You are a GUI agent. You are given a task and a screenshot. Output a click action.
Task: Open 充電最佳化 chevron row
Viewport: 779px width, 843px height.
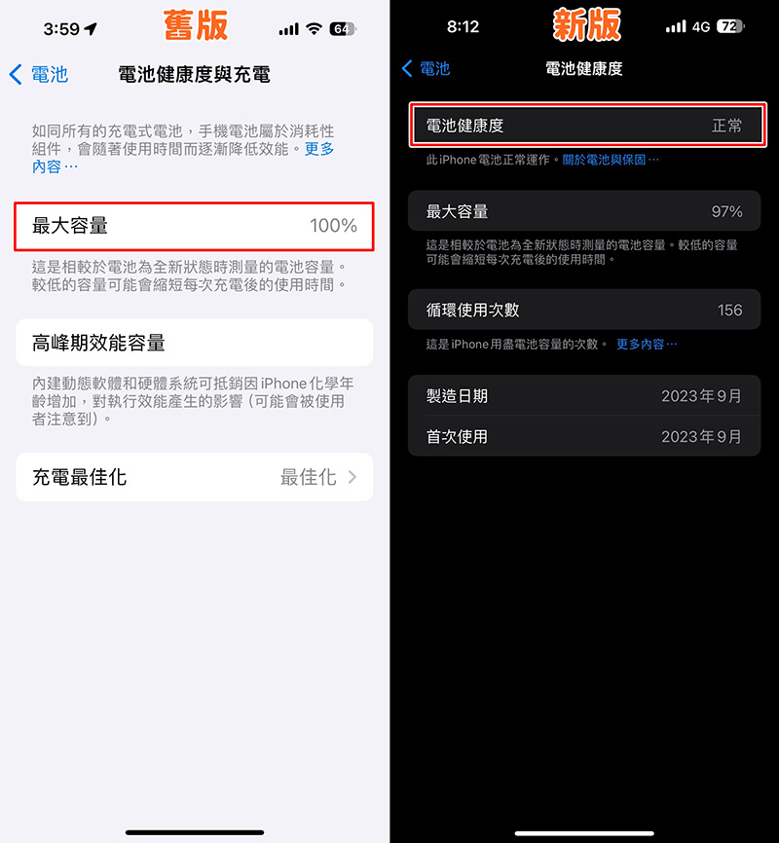pyautogui.click(x=194, y=477)
